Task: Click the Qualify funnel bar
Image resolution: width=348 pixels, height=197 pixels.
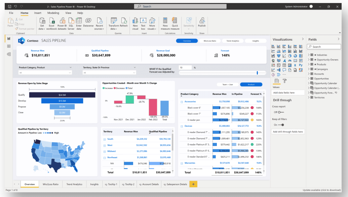Action: pyautogui.click(x=62, y=95)
